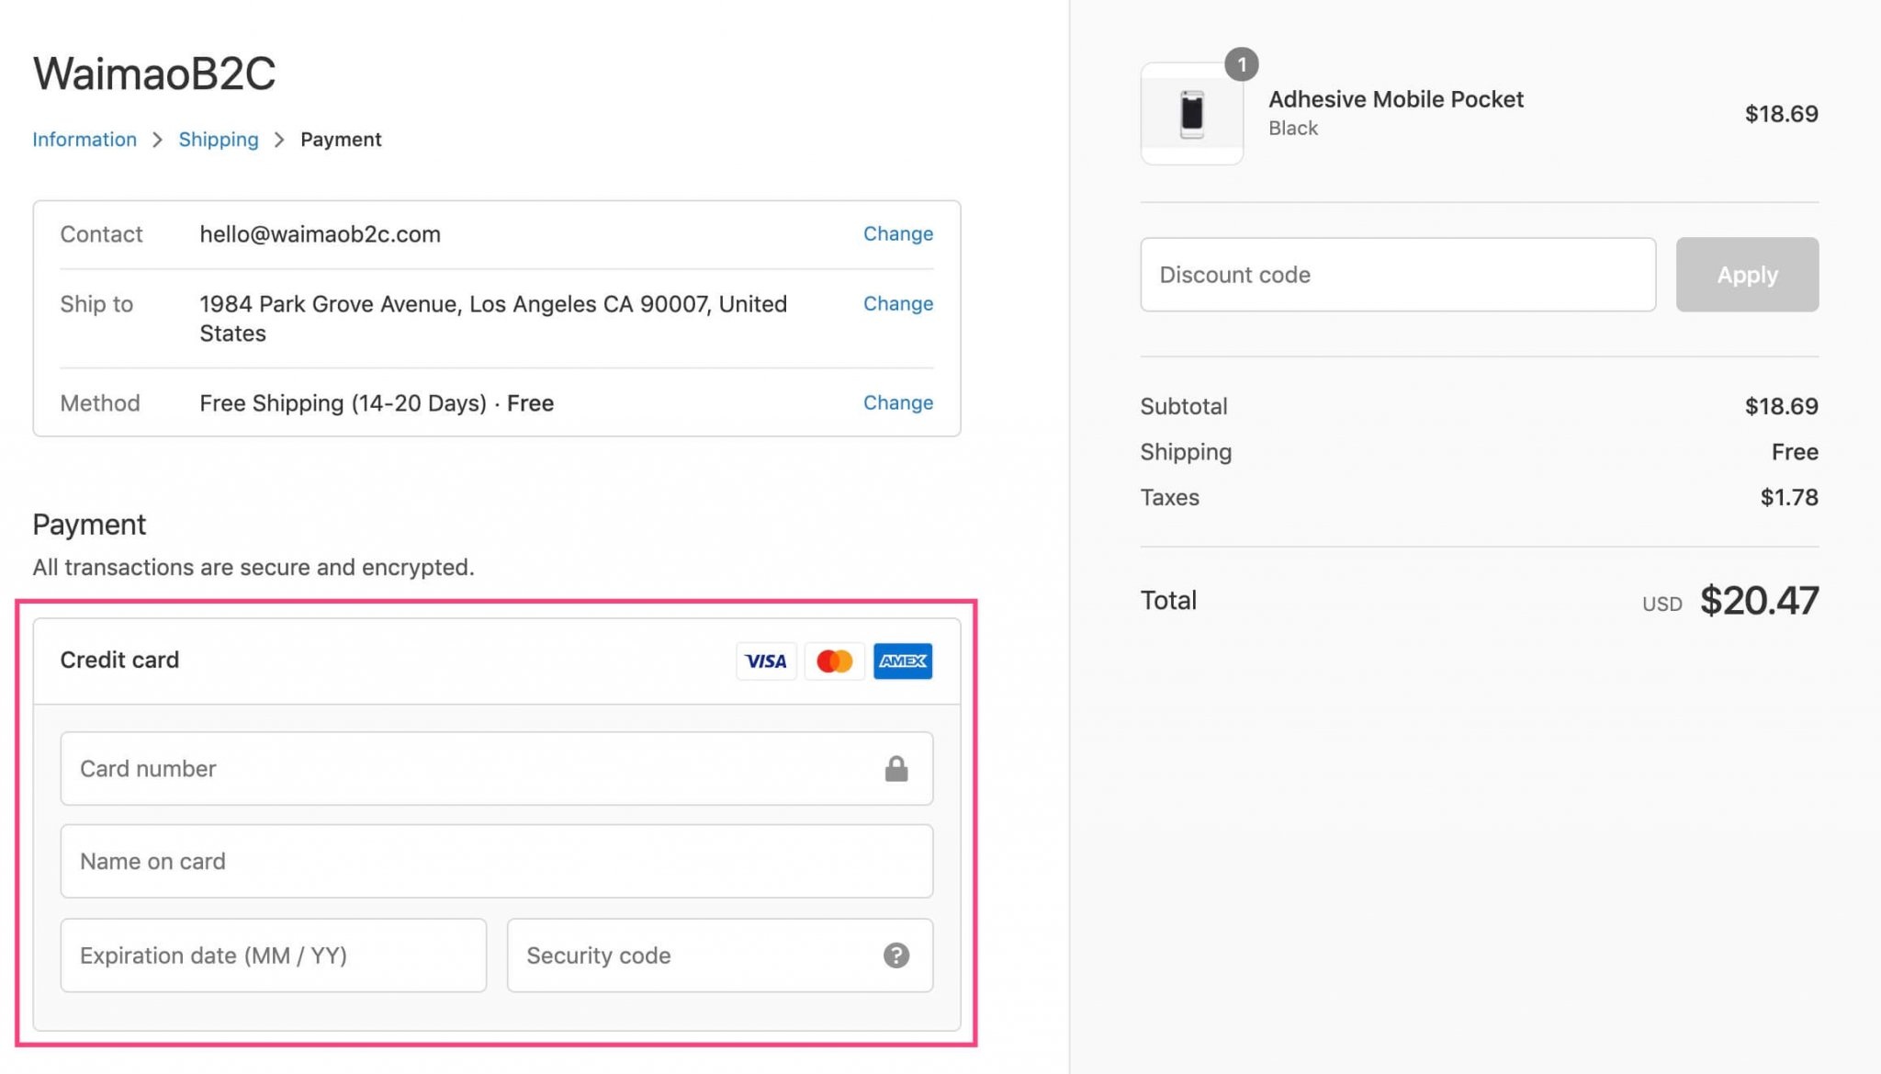Click Change link next to Method
This screenshot has width=1881, height=1074.
tap(898, 401)
